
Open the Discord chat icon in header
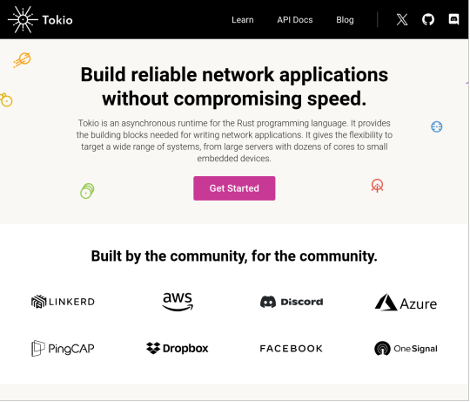[x=453, y=19]
